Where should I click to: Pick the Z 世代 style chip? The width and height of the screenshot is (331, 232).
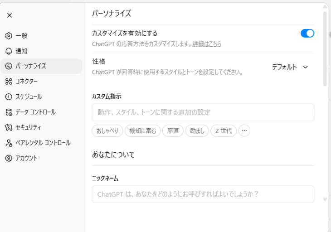[223, 131]
